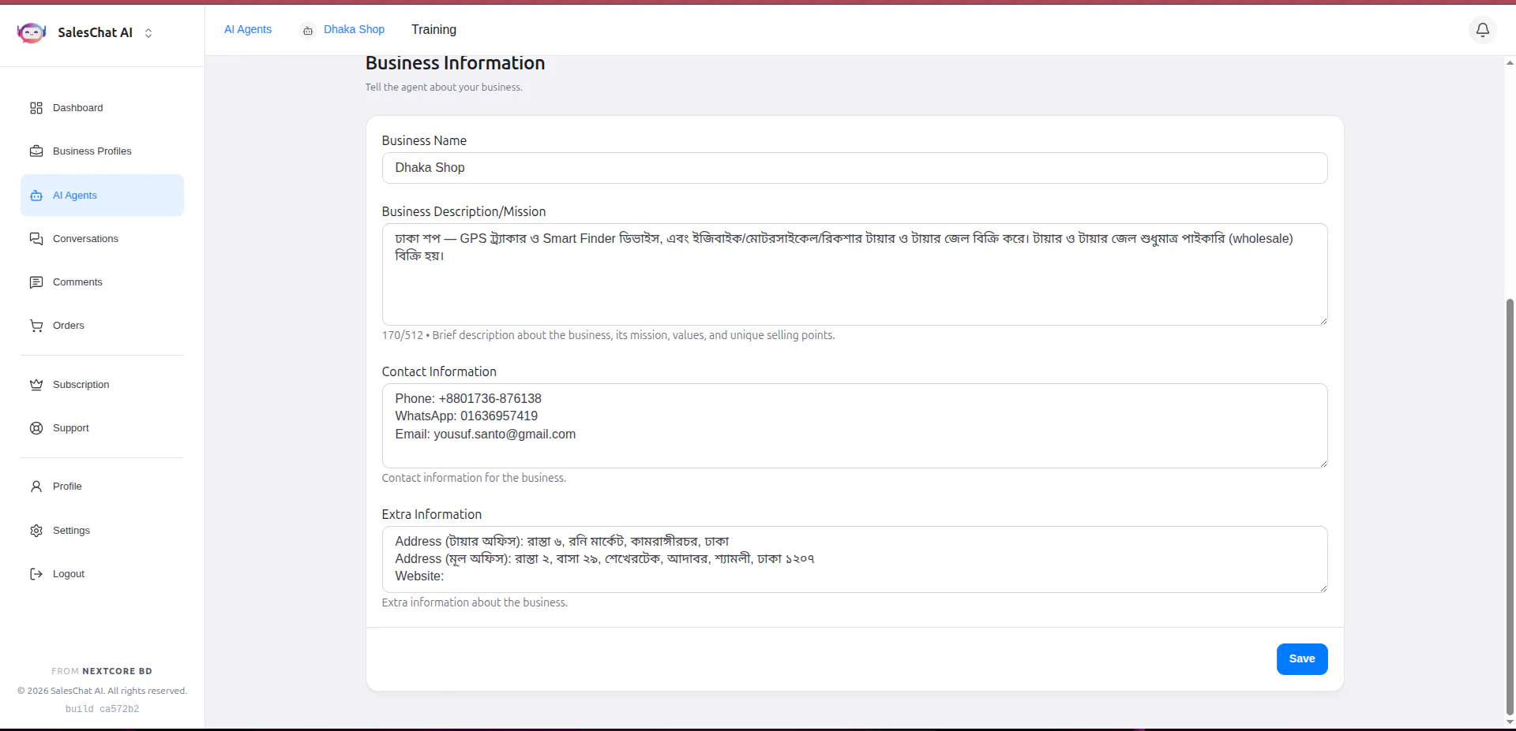The image size is (1516, 731).
Task: Open the Support page
Action: (102, 428)
